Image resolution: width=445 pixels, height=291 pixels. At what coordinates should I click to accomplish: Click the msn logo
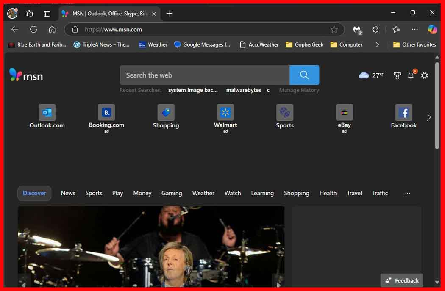point(26,75)
